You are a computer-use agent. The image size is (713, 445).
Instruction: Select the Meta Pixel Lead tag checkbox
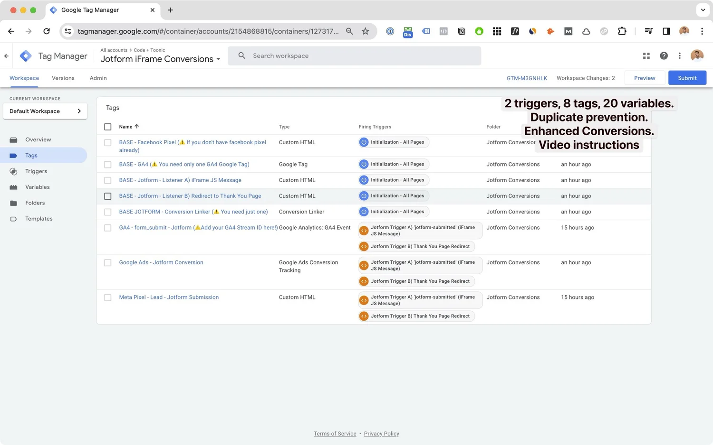(x=108, y=297)
